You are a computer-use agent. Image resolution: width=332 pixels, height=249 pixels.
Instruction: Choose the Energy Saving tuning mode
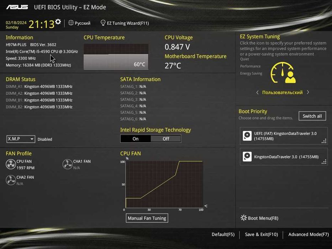[x=251, y=74]
